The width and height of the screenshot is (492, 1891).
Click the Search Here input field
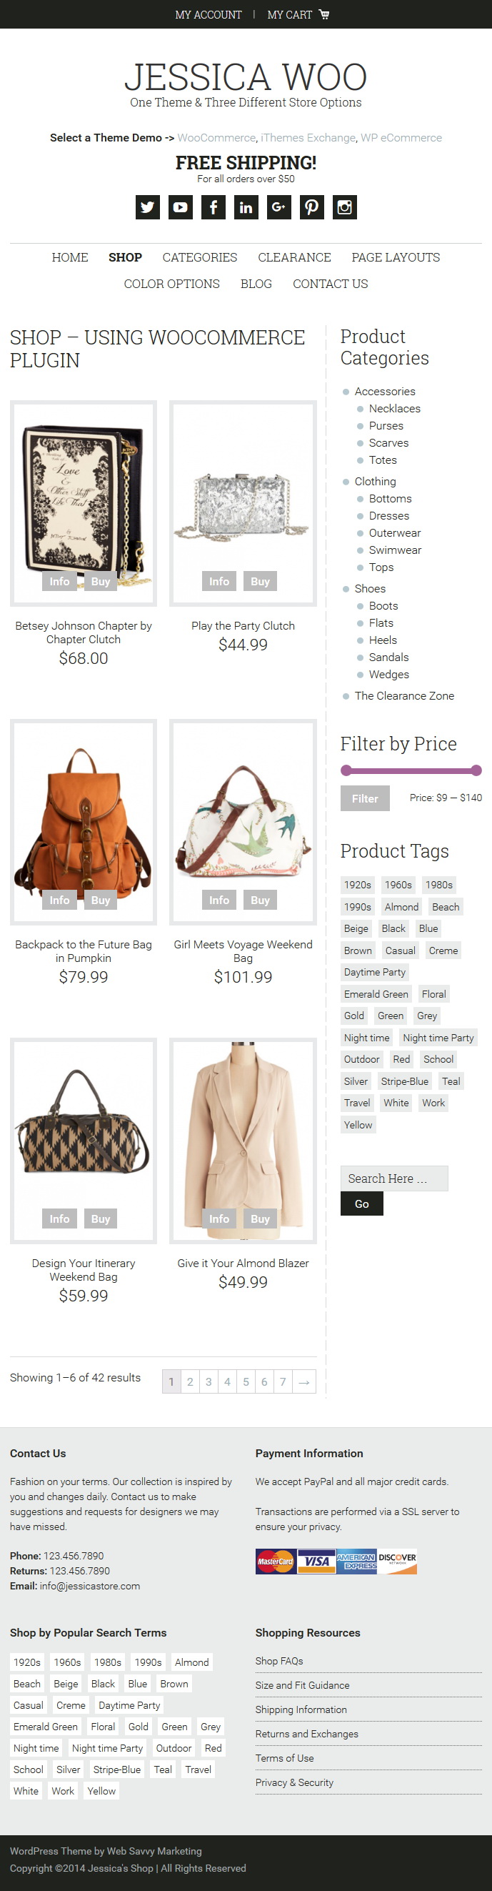393,1178
